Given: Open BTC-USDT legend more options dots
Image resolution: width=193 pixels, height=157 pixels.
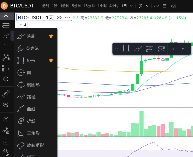Looking at the screenshot, I should (68, 17).
